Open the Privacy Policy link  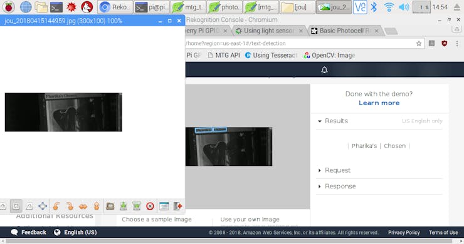point(404,233)
